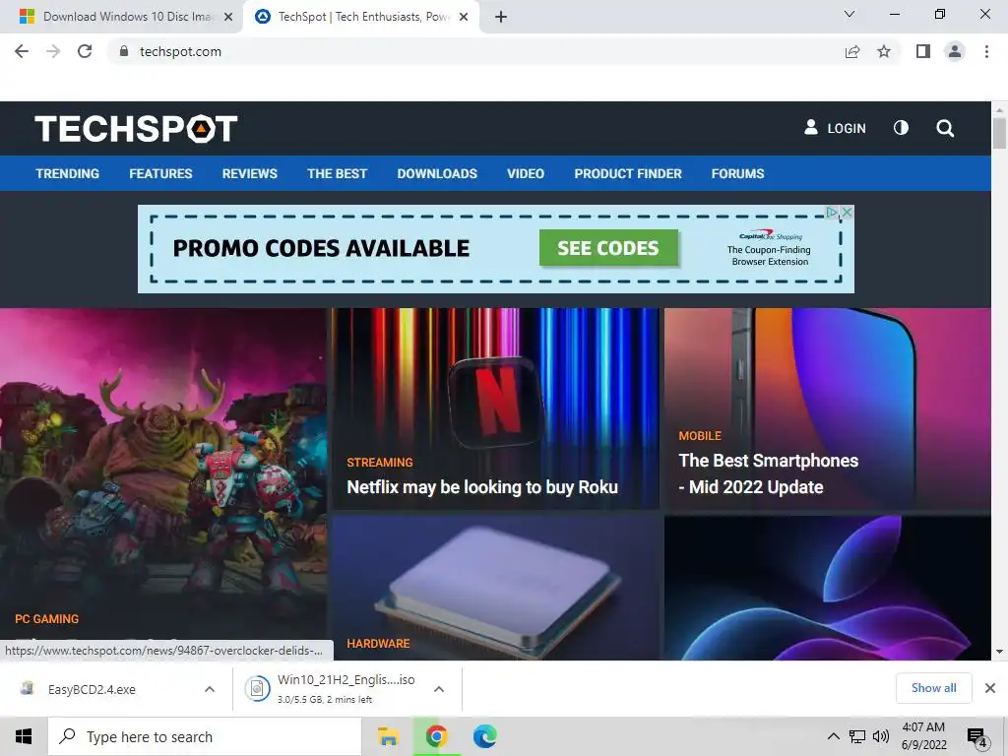Viewport: 1008px width, 756px height.
Task: Open The Best Smartphones Mid 2022 Update
Action: click(768, 473)
